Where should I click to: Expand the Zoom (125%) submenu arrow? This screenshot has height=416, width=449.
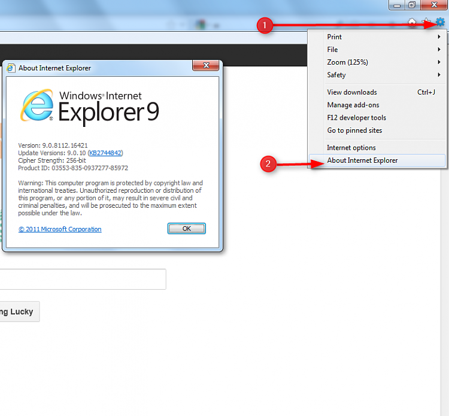439,62
